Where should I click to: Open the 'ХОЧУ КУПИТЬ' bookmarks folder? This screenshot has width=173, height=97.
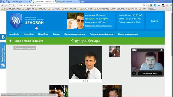pyautogui.click(x=102, y=9)
